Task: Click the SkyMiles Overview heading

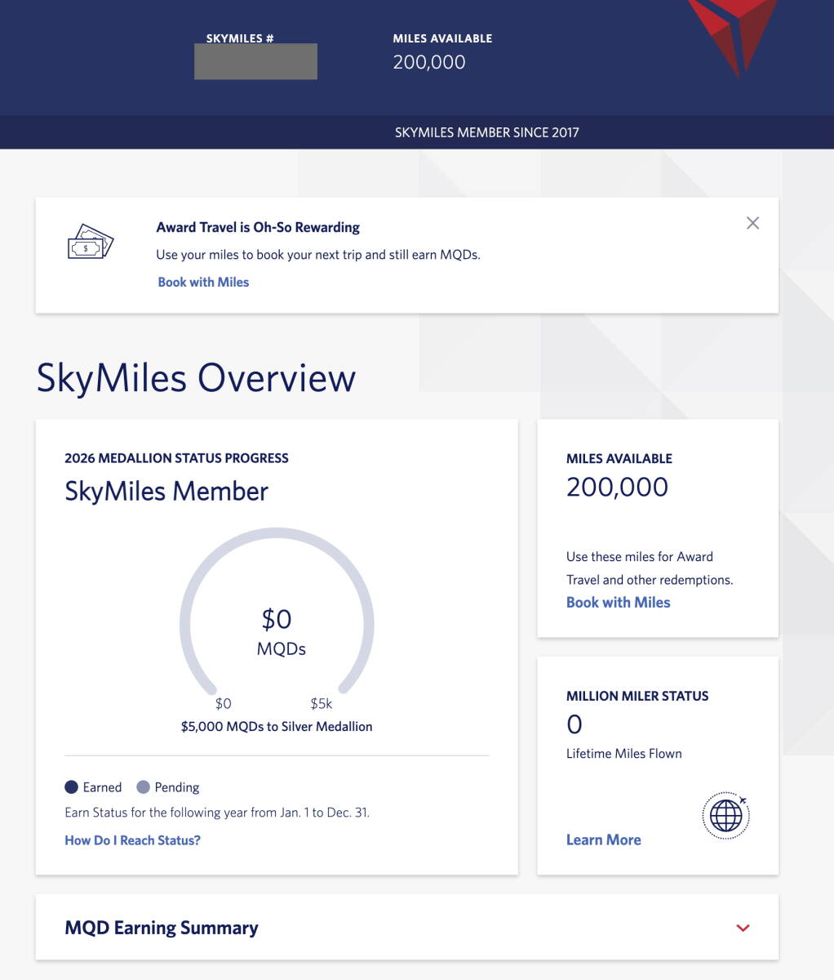Action: 196,378
